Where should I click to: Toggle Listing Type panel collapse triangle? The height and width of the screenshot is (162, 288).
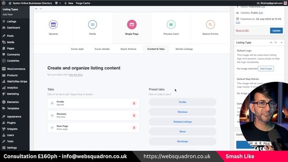(281, 43)
